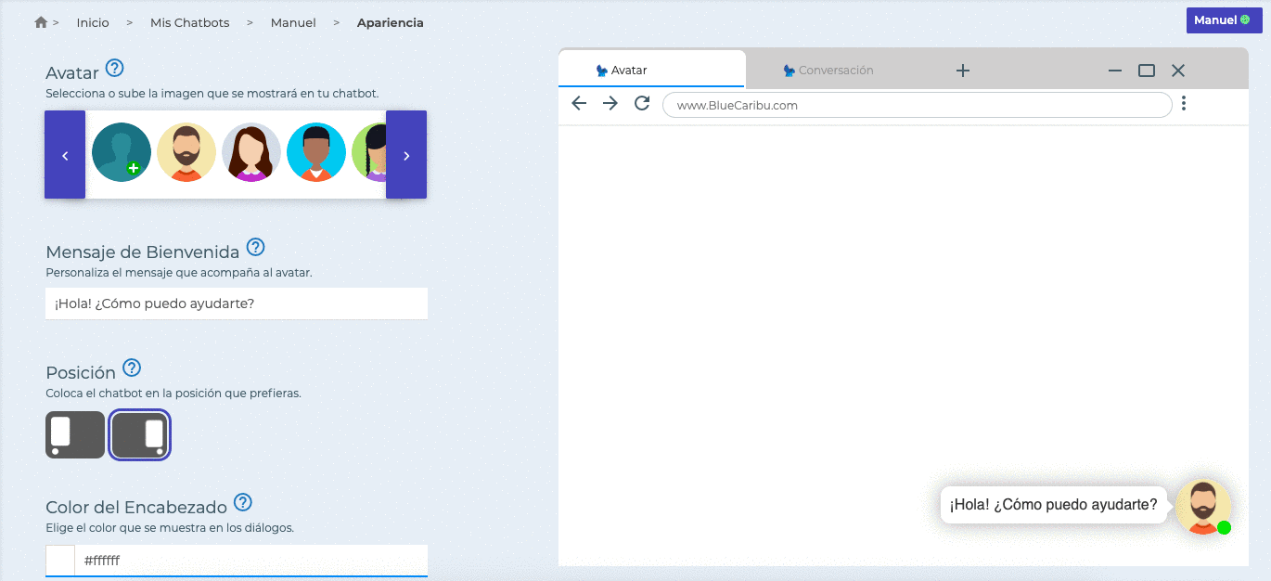Open the three-dot browser menu in preview

(1184, 104)
